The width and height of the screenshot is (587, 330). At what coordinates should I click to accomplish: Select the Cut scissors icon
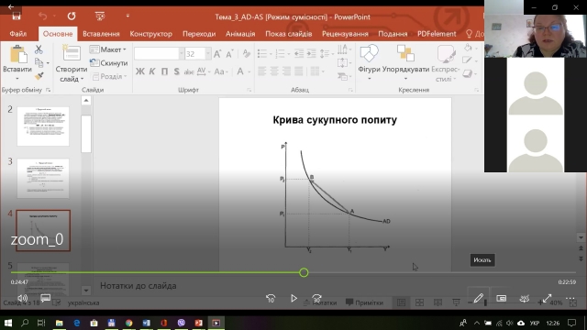39,49
